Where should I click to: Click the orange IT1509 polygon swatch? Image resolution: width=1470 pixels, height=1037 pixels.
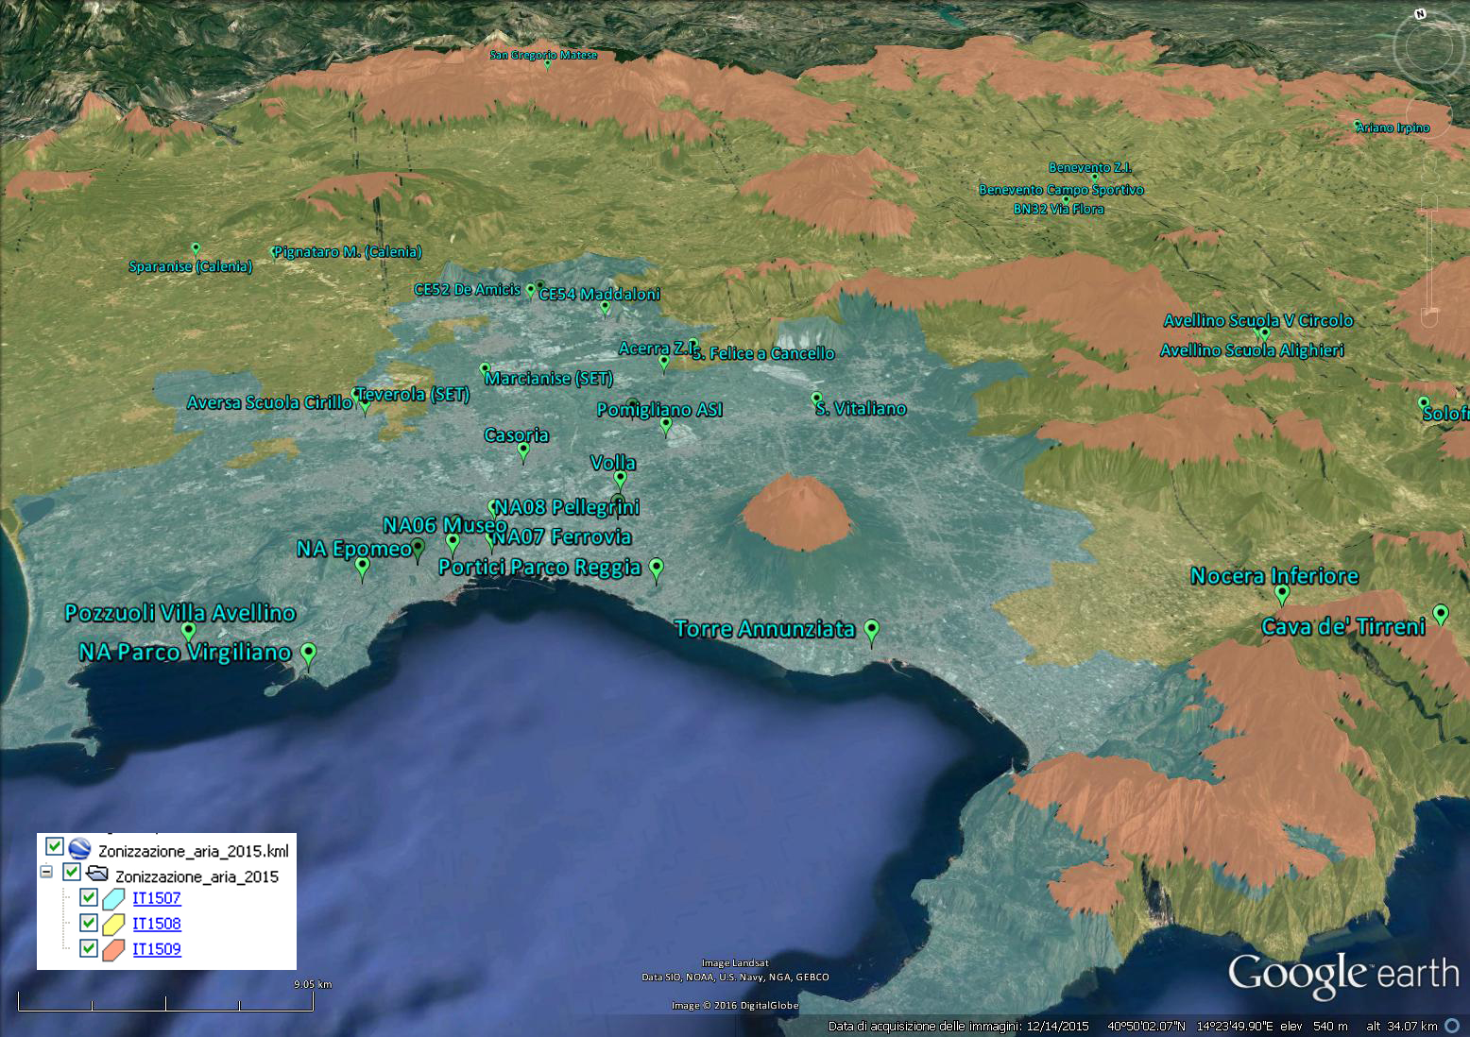(x=114, y=949)
